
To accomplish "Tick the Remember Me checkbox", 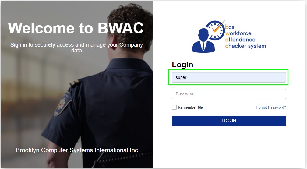I will tap(174, 107).
